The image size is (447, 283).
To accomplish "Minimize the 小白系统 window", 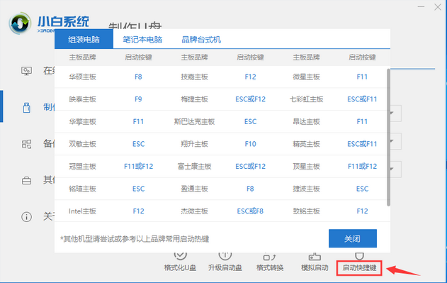I will (421, 7).
